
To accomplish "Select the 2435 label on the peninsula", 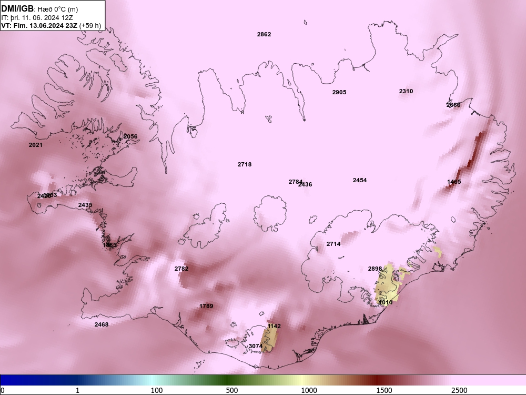I will pos(85,205).
